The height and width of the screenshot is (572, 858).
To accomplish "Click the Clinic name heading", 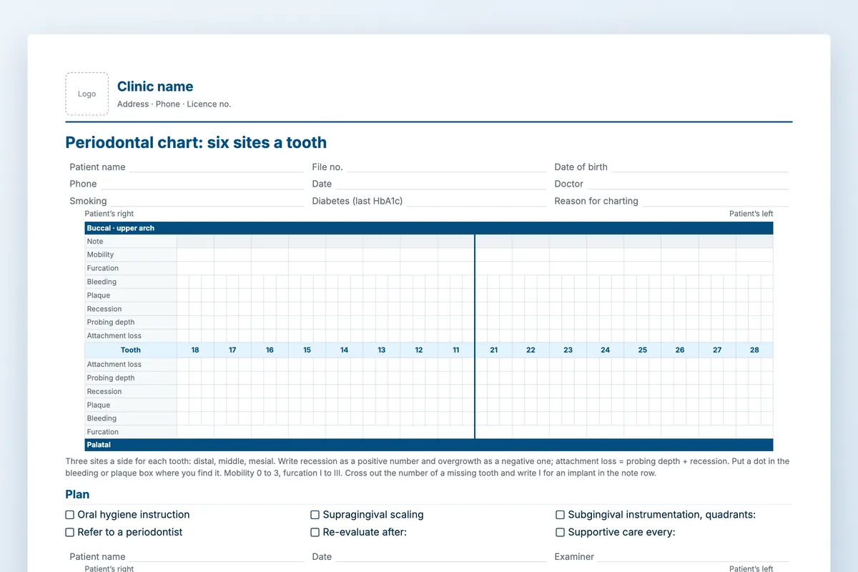I will point(155,87).
